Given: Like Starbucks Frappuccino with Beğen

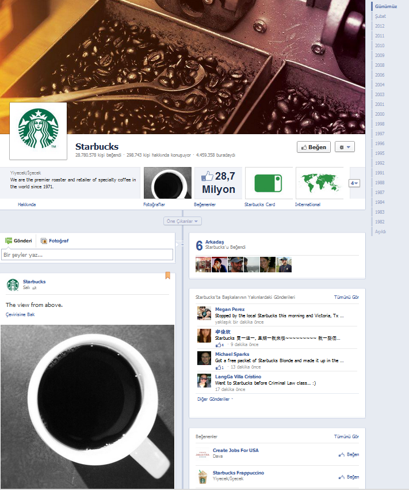Looking at the screenshot, I should (x=349, y=477).
